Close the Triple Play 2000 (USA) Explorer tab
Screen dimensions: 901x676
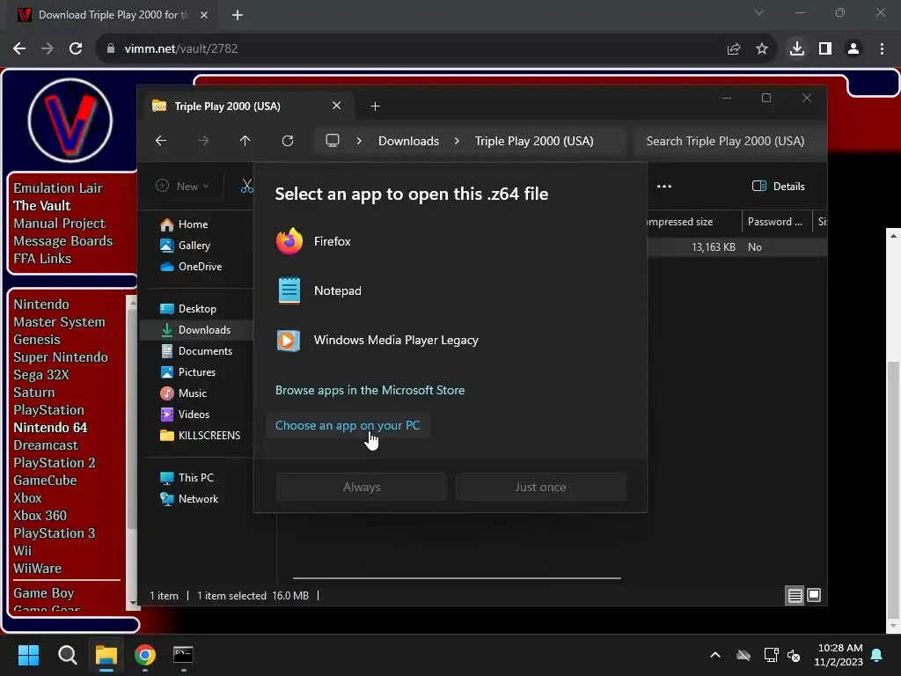[337, 106]
